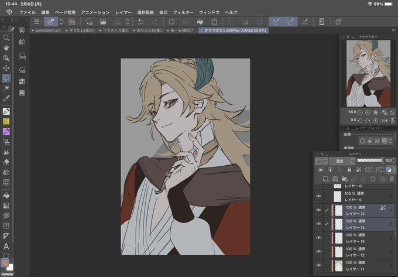This screenshot has height=277, width=398.
Task: Select the Airbrush tool
Action: [x=6, y=142]
